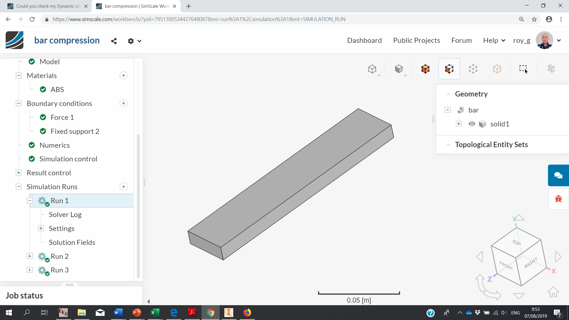The height and width of the screenshot is (320, 569).
Task: Expand the Result control section
Action: [19, 173]
